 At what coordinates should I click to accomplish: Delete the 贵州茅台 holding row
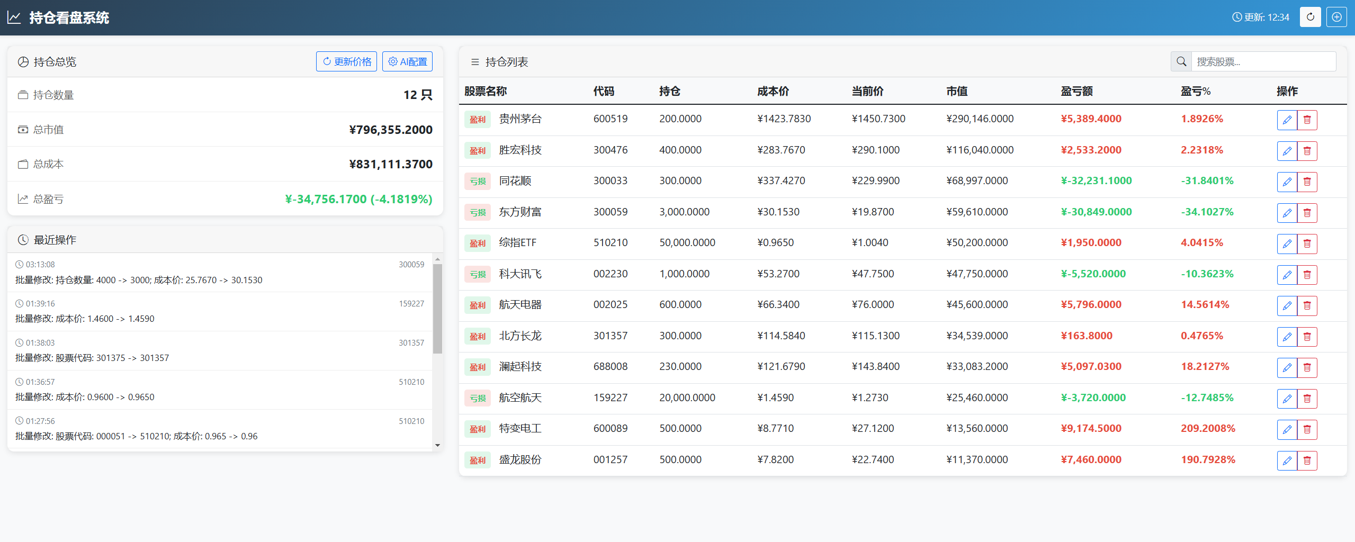point(1307,120)
